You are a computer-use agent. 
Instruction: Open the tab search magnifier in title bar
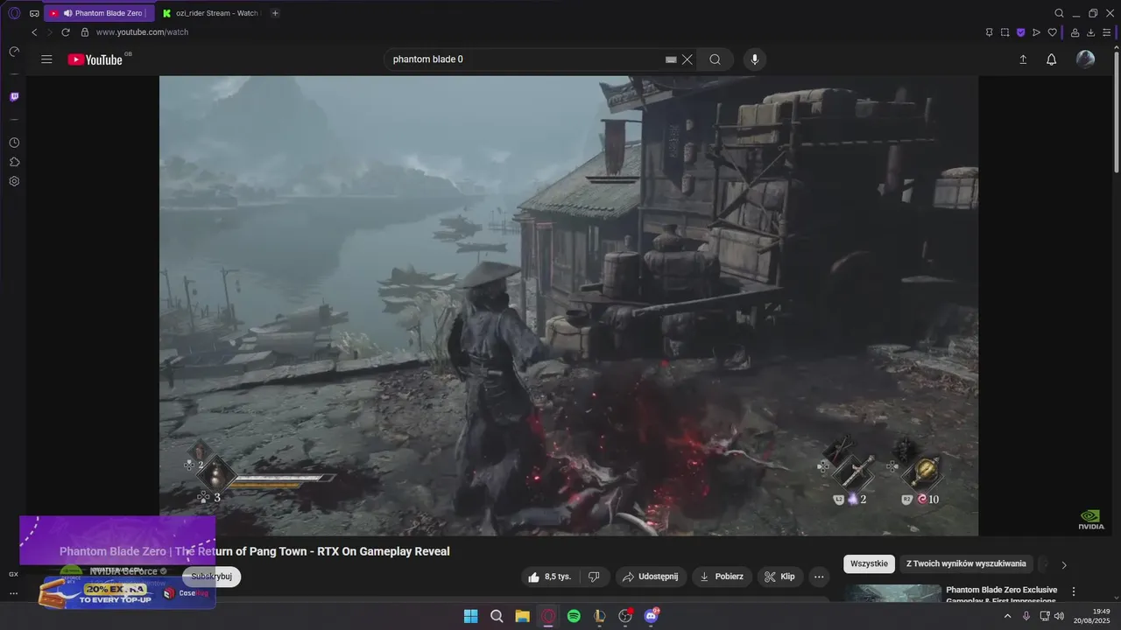(1059, 13)
